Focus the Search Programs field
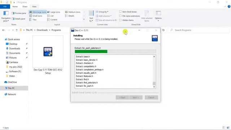This screenshot has width=231, height=130. (x=199, y=30)
